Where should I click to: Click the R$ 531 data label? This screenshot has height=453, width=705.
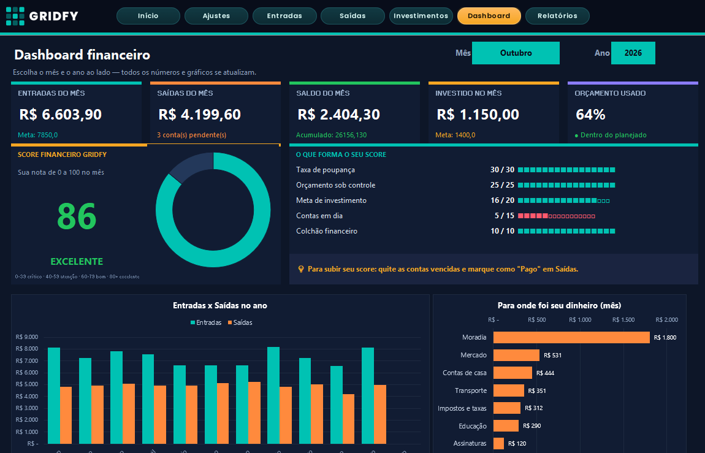coord(552,355)
